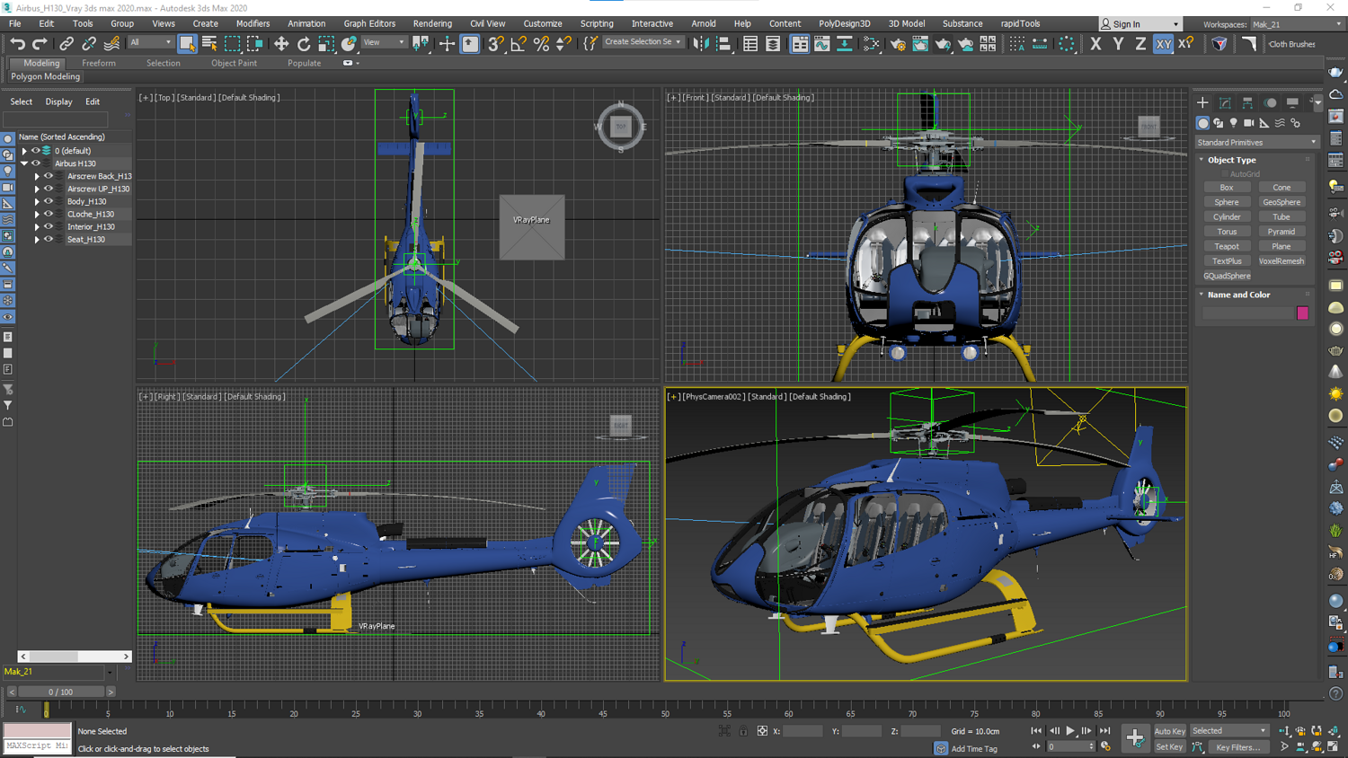Viewport: 1348px width, 758px height.
Task: Click the Teapot primitive button
Action: point(1227,246)
